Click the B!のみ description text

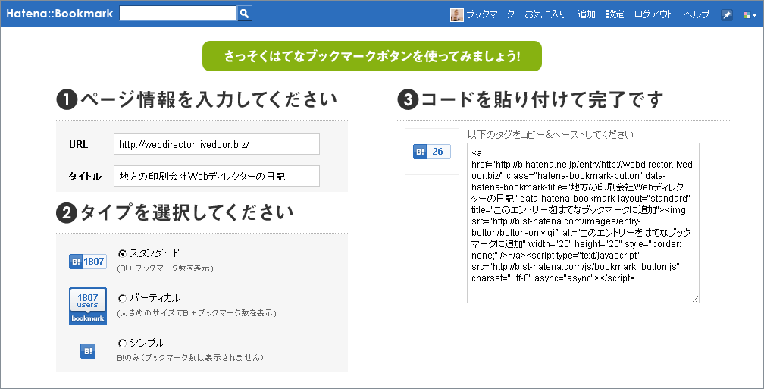tap(190, 357)
